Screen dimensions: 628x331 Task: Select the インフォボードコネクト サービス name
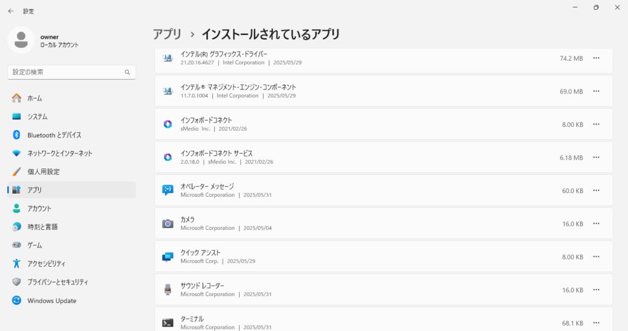pyautogui.click(x=216, y=153)
